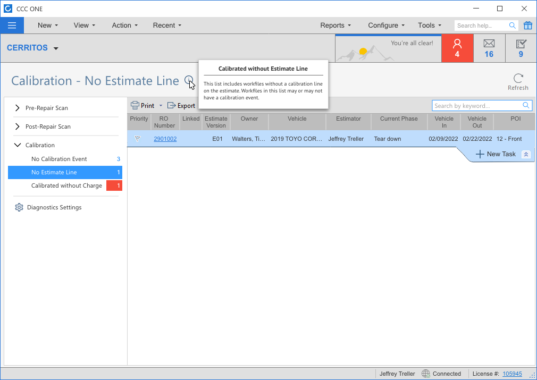Screen dimensions: 537x380
Task: Open the red user alerts tile showing 4
Action: coord(457,48)
